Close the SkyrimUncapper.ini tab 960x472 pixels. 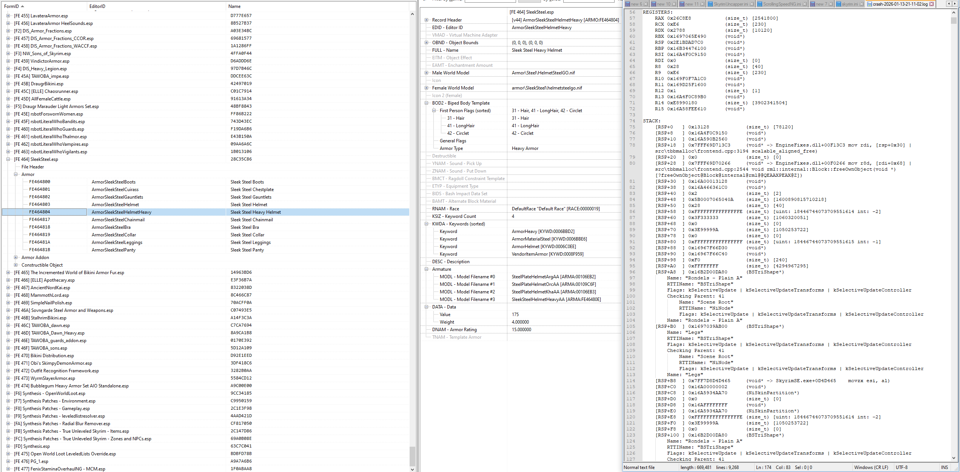[x=752, y=4]
